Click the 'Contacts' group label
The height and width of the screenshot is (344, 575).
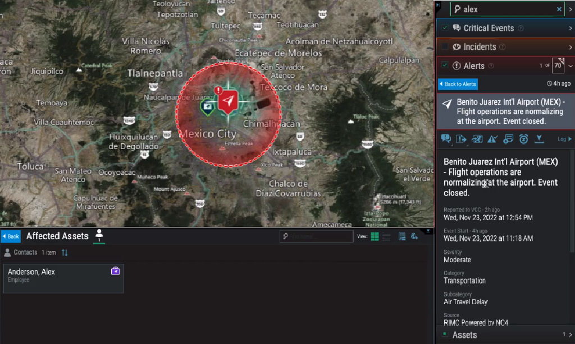pyautogui.click(x=25, y=253)
